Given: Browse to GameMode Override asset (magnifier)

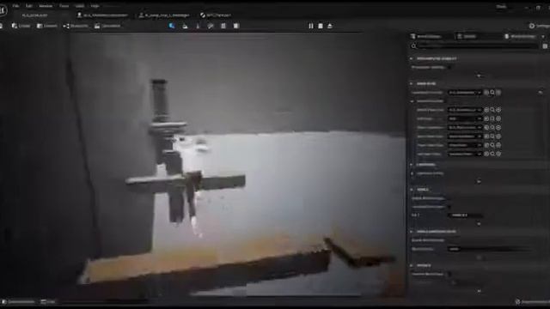Looking at the screenshot, I should [x=492, y=93].
